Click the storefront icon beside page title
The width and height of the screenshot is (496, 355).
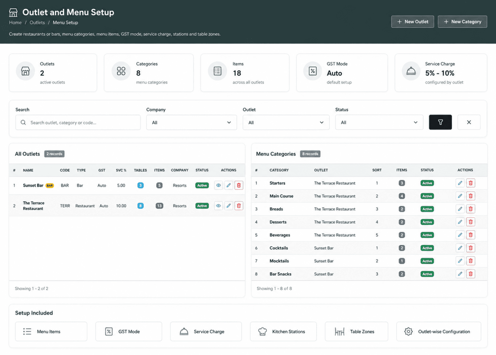(13, 13)
